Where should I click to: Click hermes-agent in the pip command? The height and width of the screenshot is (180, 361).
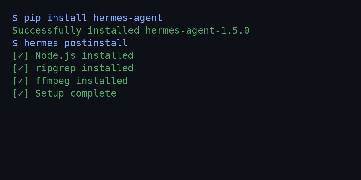[x=128, y=18]
